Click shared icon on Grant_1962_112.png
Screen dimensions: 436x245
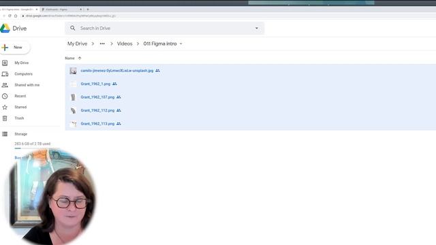pyautogui.click(x=119, y=110)
